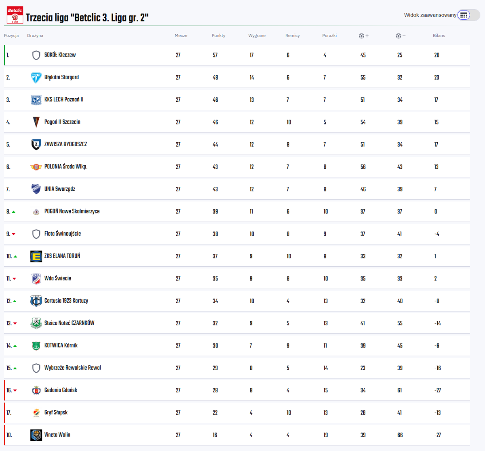485x451 pixels.
Task: Click the Cartusia 1923 Kartuzy crest
Action: pos(36,301)
